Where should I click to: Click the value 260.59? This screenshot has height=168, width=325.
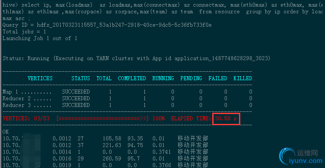click(x=111, y=159)
